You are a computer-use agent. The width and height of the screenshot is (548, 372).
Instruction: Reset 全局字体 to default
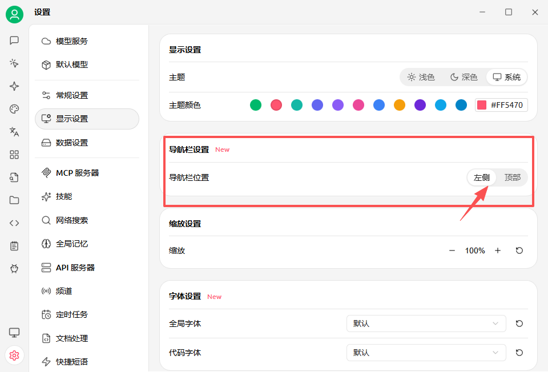[x=519, y=324]
